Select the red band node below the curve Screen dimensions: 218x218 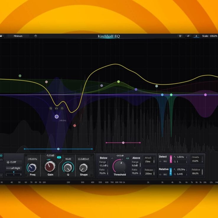point(75,126)
